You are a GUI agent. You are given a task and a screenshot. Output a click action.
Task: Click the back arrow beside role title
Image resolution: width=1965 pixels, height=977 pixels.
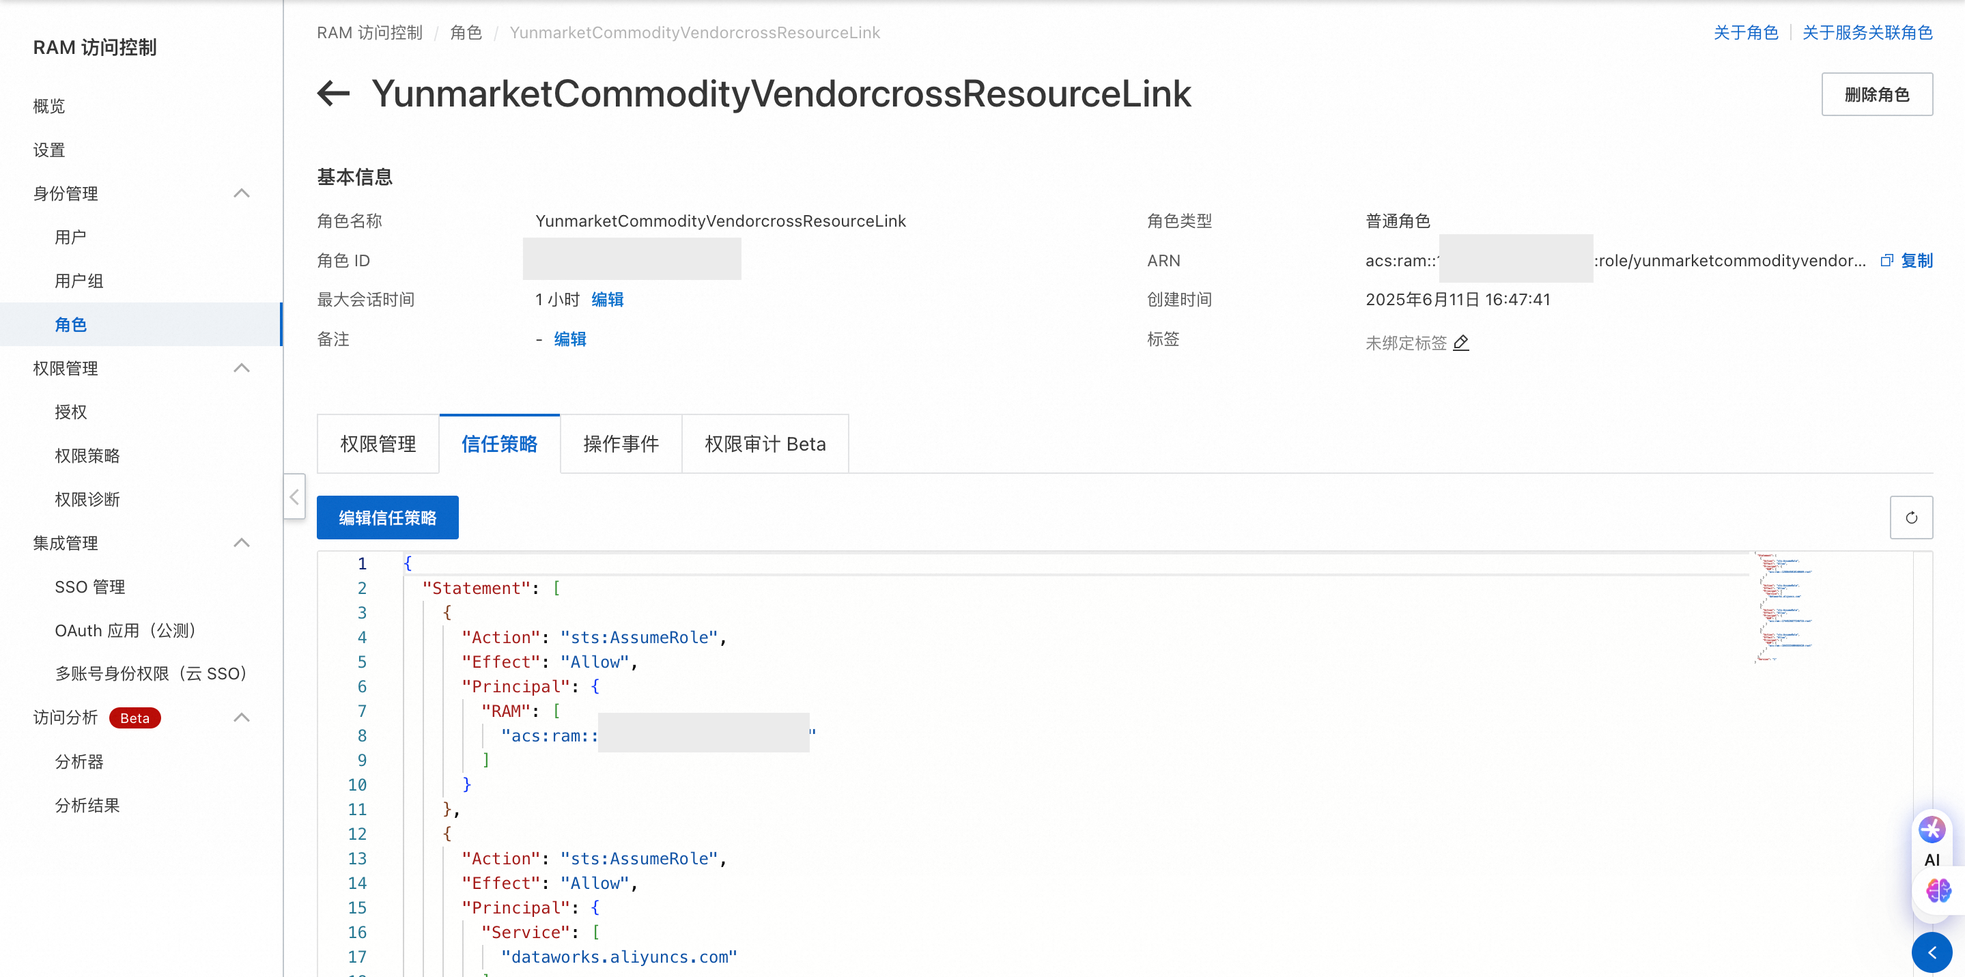tap(333, 94)
